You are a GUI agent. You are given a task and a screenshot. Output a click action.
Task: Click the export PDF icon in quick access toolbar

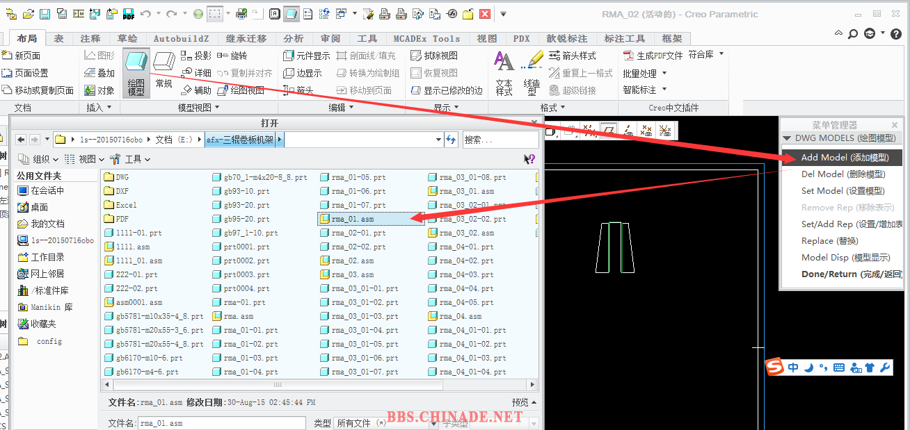pos(129,14)
